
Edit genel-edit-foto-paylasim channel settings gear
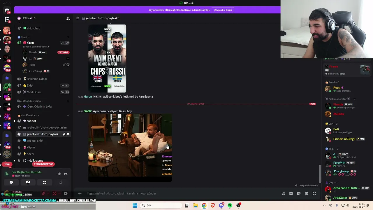(68, 134)
